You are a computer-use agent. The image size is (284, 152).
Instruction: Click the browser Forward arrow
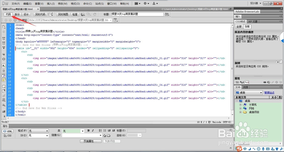pos(10,20)
